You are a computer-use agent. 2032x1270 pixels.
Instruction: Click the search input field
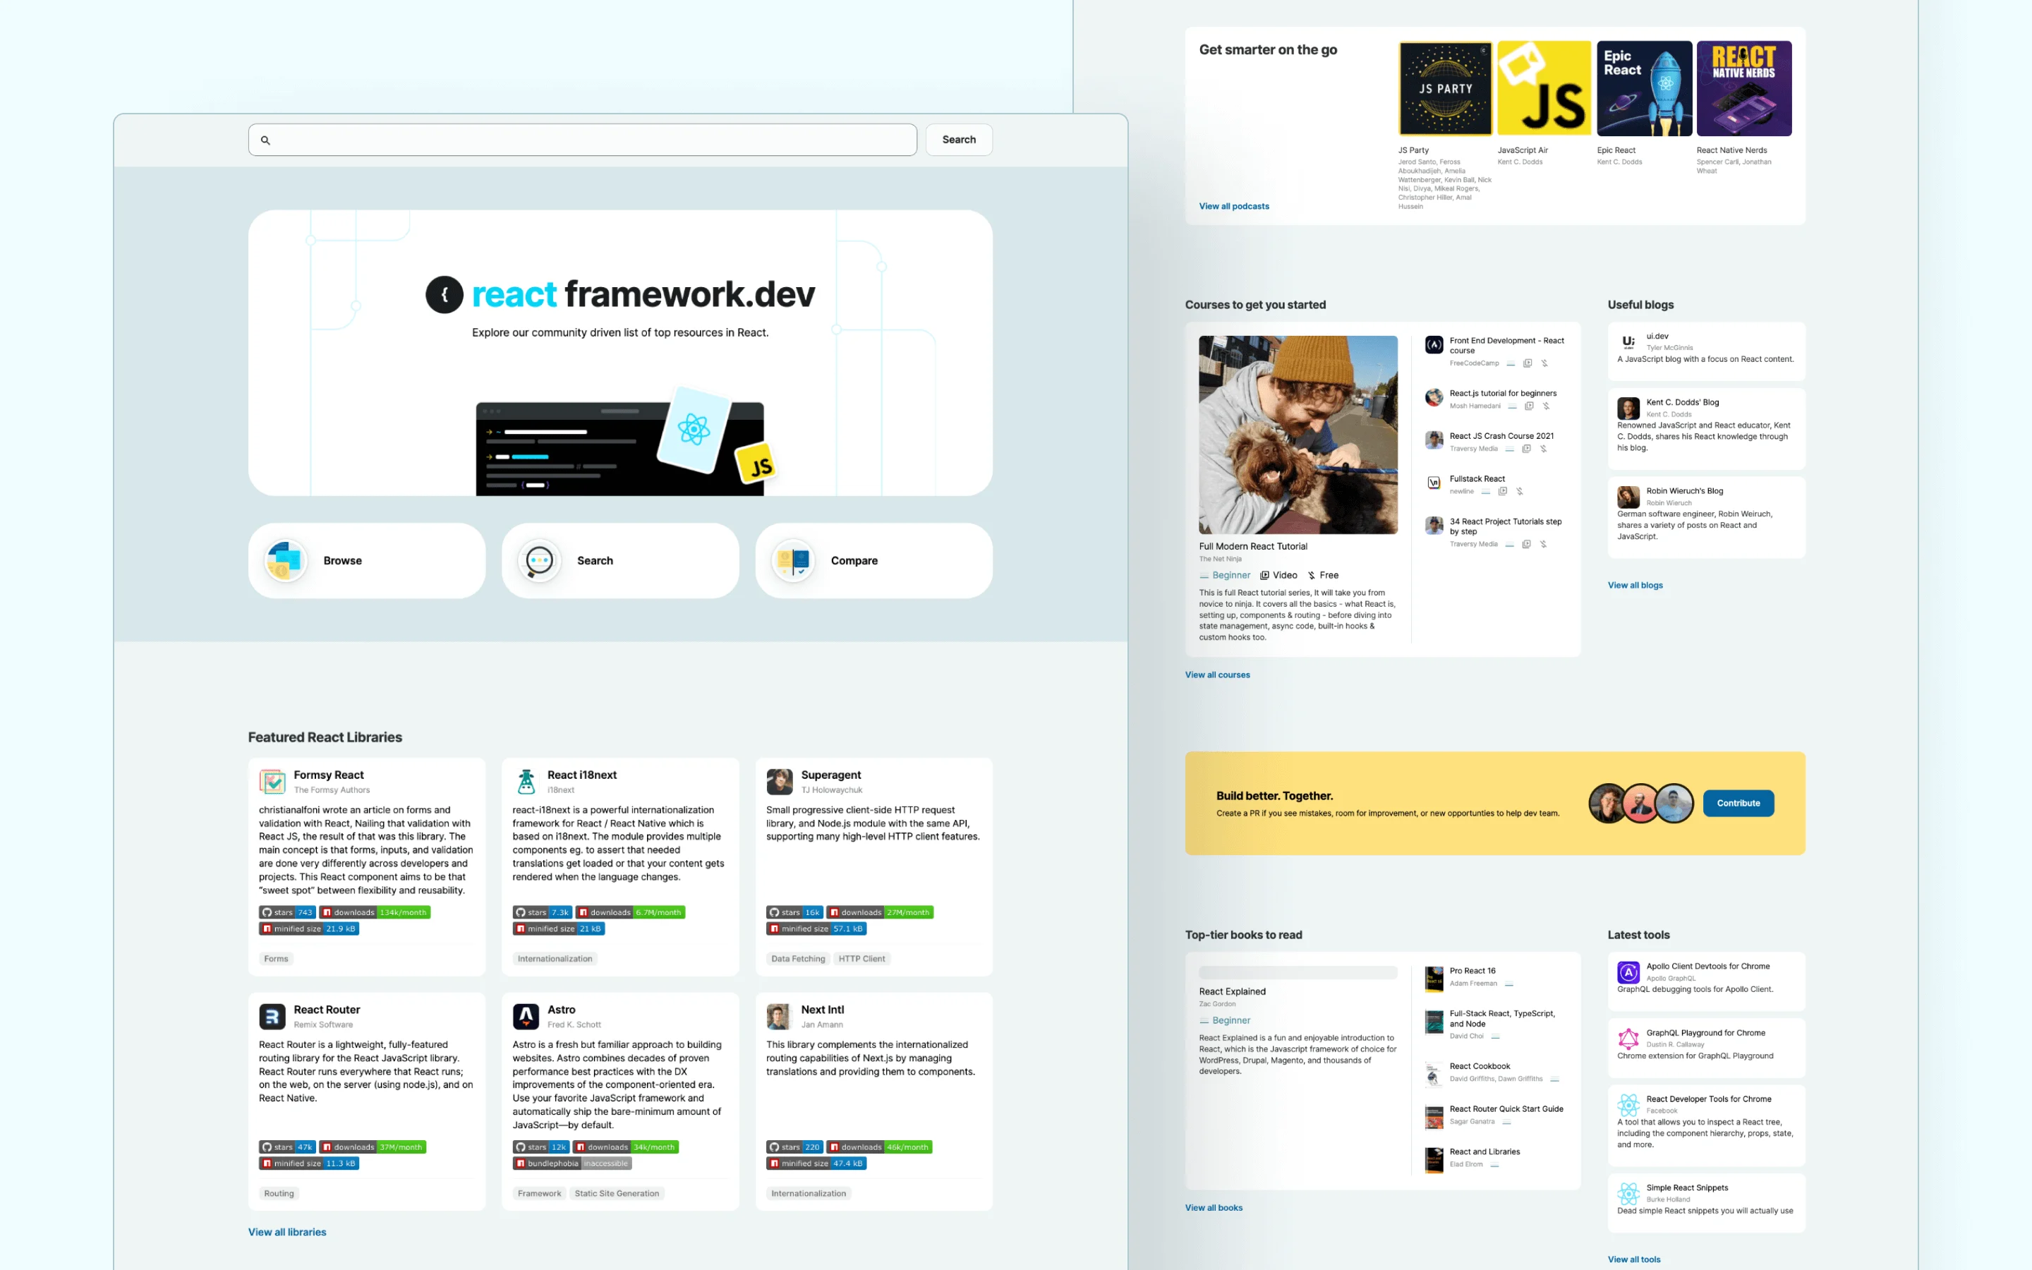[x=583, y=139]
